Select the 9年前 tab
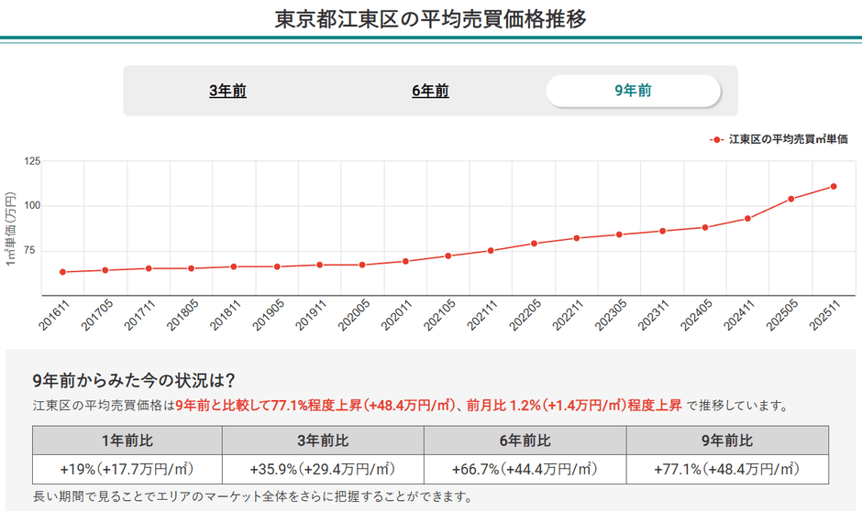 tap(634, 91)
